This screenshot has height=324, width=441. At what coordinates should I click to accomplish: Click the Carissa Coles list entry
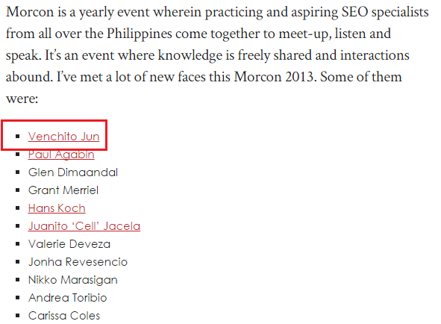(64, 316)
